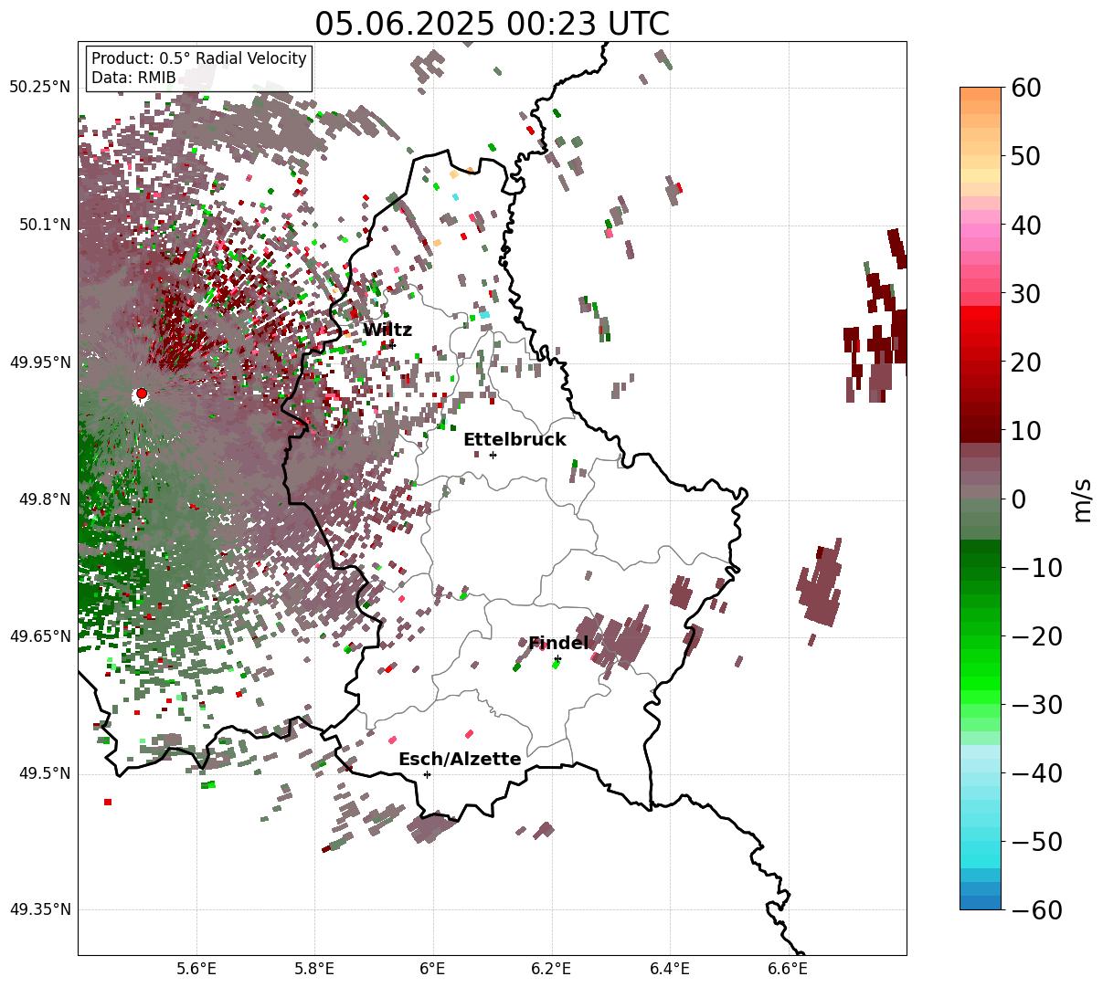Image resolution: width=1103 pixels, height=987 pixels.
Task: Click the 6.2°E longitude label
Action: click(x=551, y=969)
